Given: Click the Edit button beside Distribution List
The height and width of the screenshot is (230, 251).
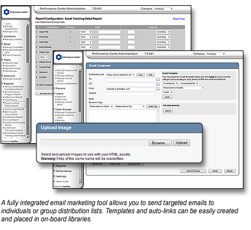Looking at the screenshot, I should 150,75.
